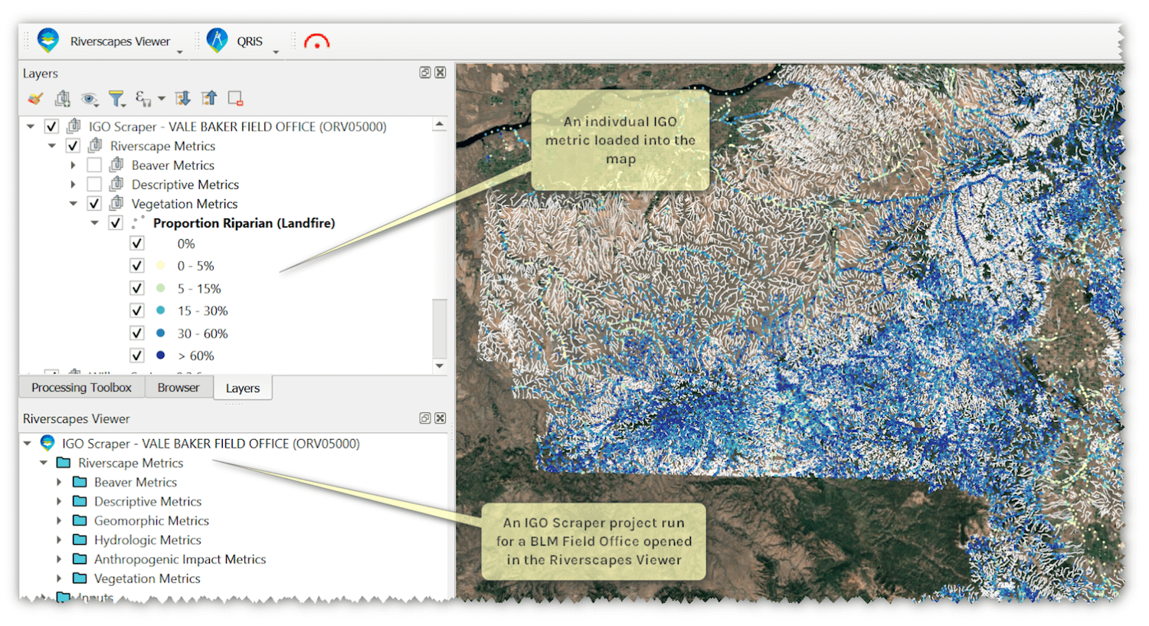Uncheck the 0% legend class
Viewport: 1149px width, 626px height.
pyautogui.click(x=137, y=244)
